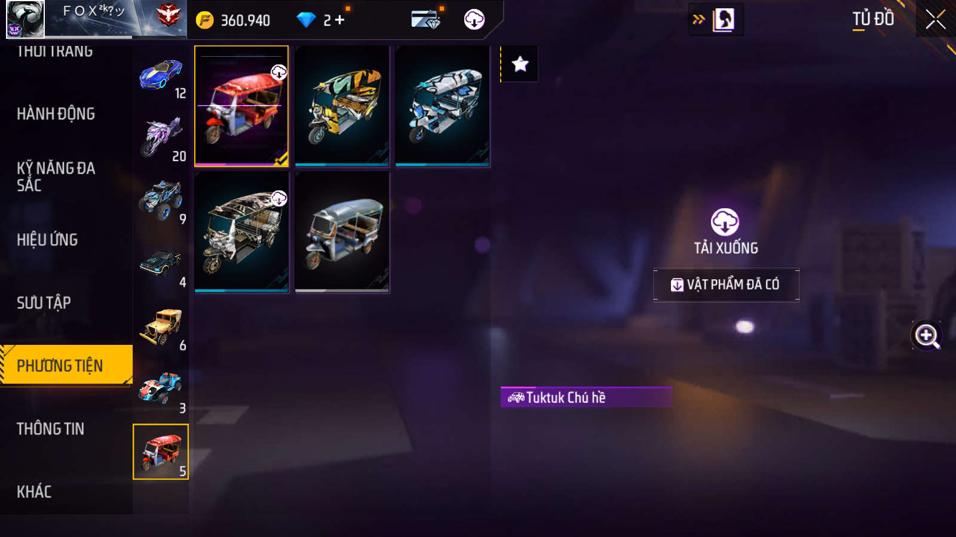Switch to the SƯU TẬP section
The image size is (956, 537).
tap(44, 303)
